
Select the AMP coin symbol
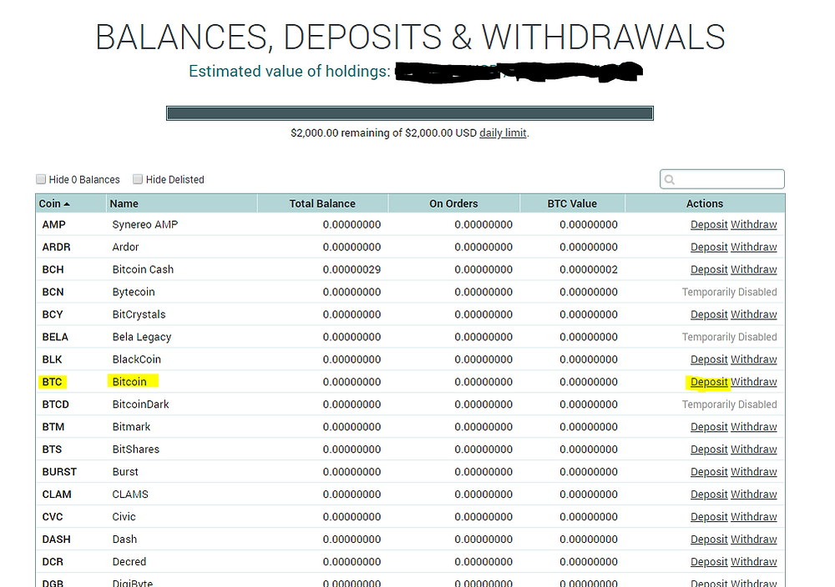coord(53,224)
